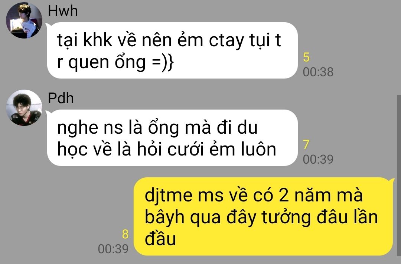Click the 00:38 timestamp

[318, 72]
